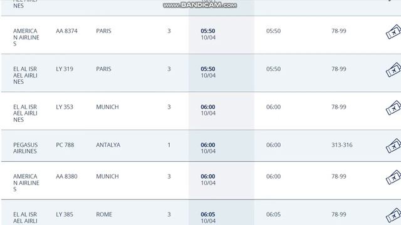Click American Airlines name in AA 8380 row
The image size is (401, 225).
(x=26, y=182)
